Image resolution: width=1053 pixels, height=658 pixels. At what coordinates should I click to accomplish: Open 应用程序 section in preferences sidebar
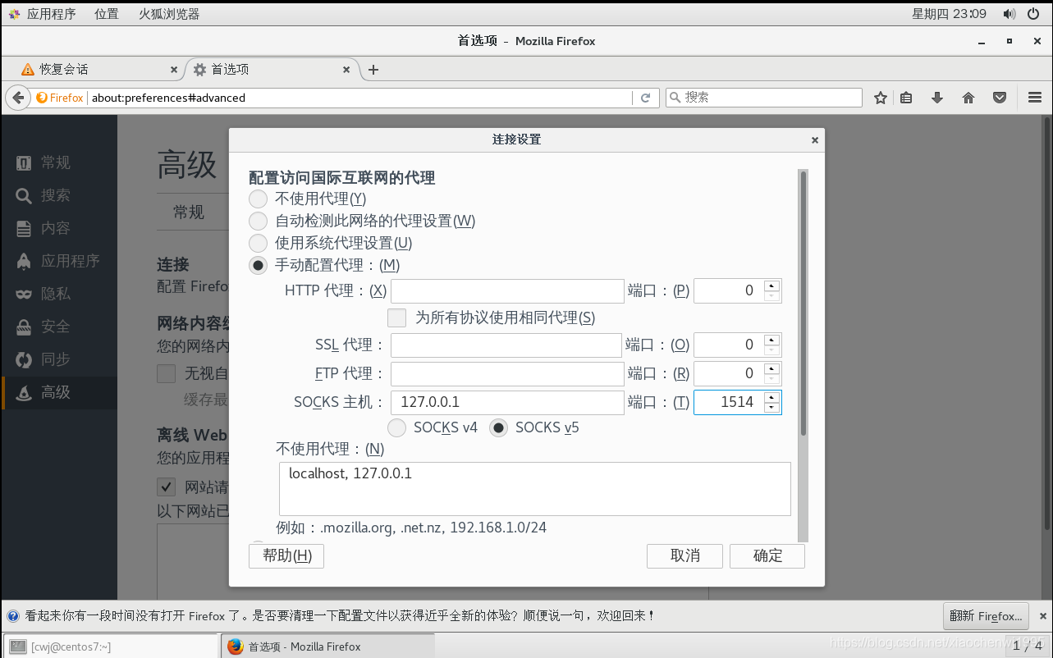coord(58,261)
